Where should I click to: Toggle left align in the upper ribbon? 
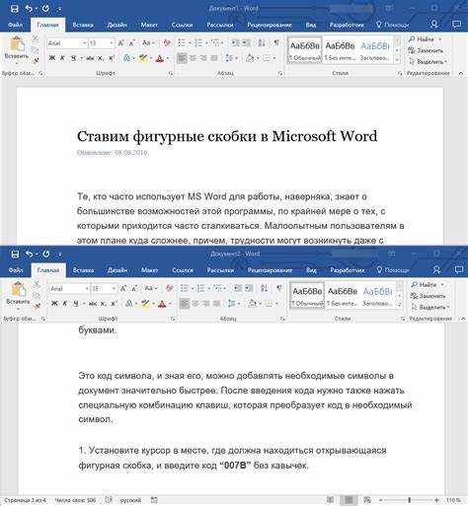[182, 58]
